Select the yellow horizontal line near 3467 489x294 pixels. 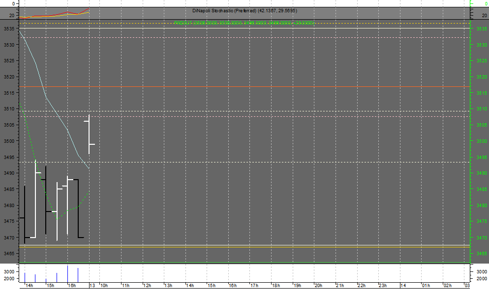point(244,247)
